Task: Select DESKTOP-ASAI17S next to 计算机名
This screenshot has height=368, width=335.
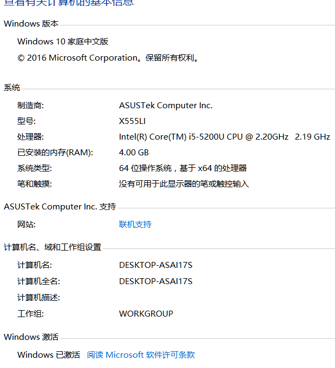Action: click(x=156, y=265)
